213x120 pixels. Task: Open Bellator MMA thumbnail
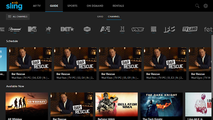pyautogui.click(x=116, y=104)
